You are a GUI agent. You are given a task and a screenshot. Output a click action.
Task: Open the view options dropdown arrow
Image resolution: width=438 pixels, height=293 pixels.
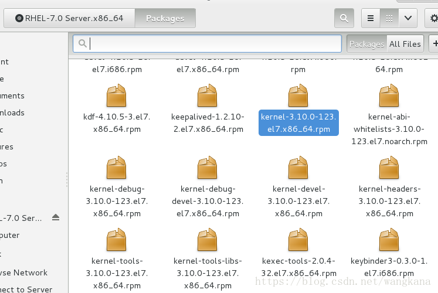click(x=408, y=18)
